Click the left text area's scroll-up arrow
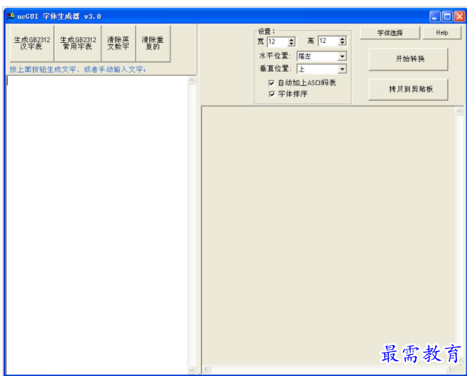 (192, 80)
